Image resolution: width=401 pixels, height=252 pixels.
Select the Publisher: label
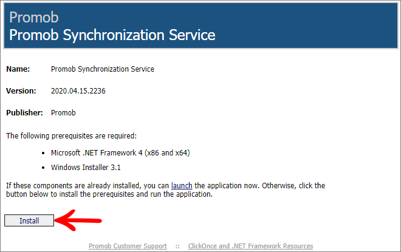(x=24, y=113)
